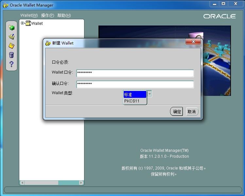Close the Oracle Wallet Manager window
Viewport: 245px width, 196px height.
(236, 4)
